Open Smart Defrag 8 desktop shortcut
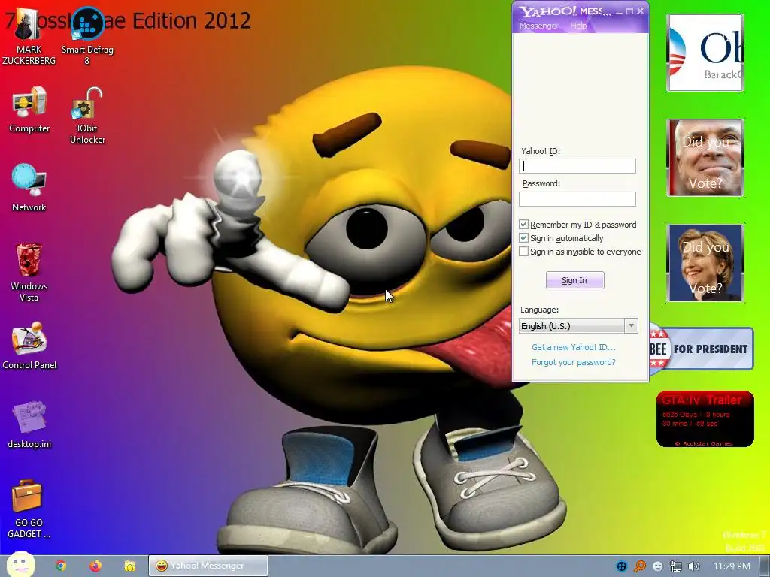Image resolution: width=770 pixels, height=577 pixels. point(87,37)
